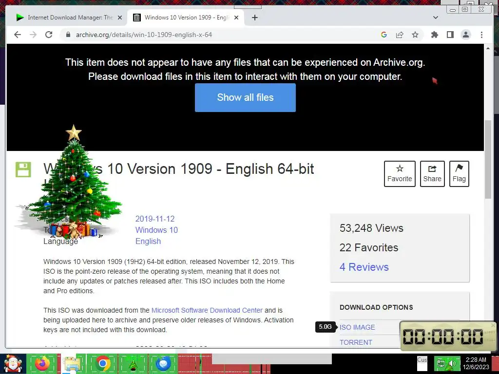Switch to the Internet Download Manager tab
The height and width of the screenshot is (374, 499).
coord(69,18)
